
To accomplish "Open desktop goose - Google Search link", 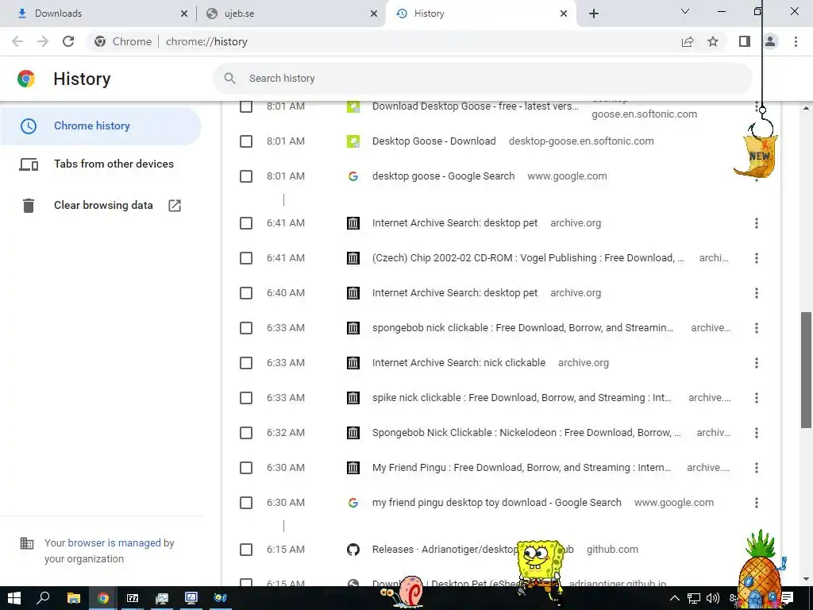I will pyautogui.click(x=443, y=176).
